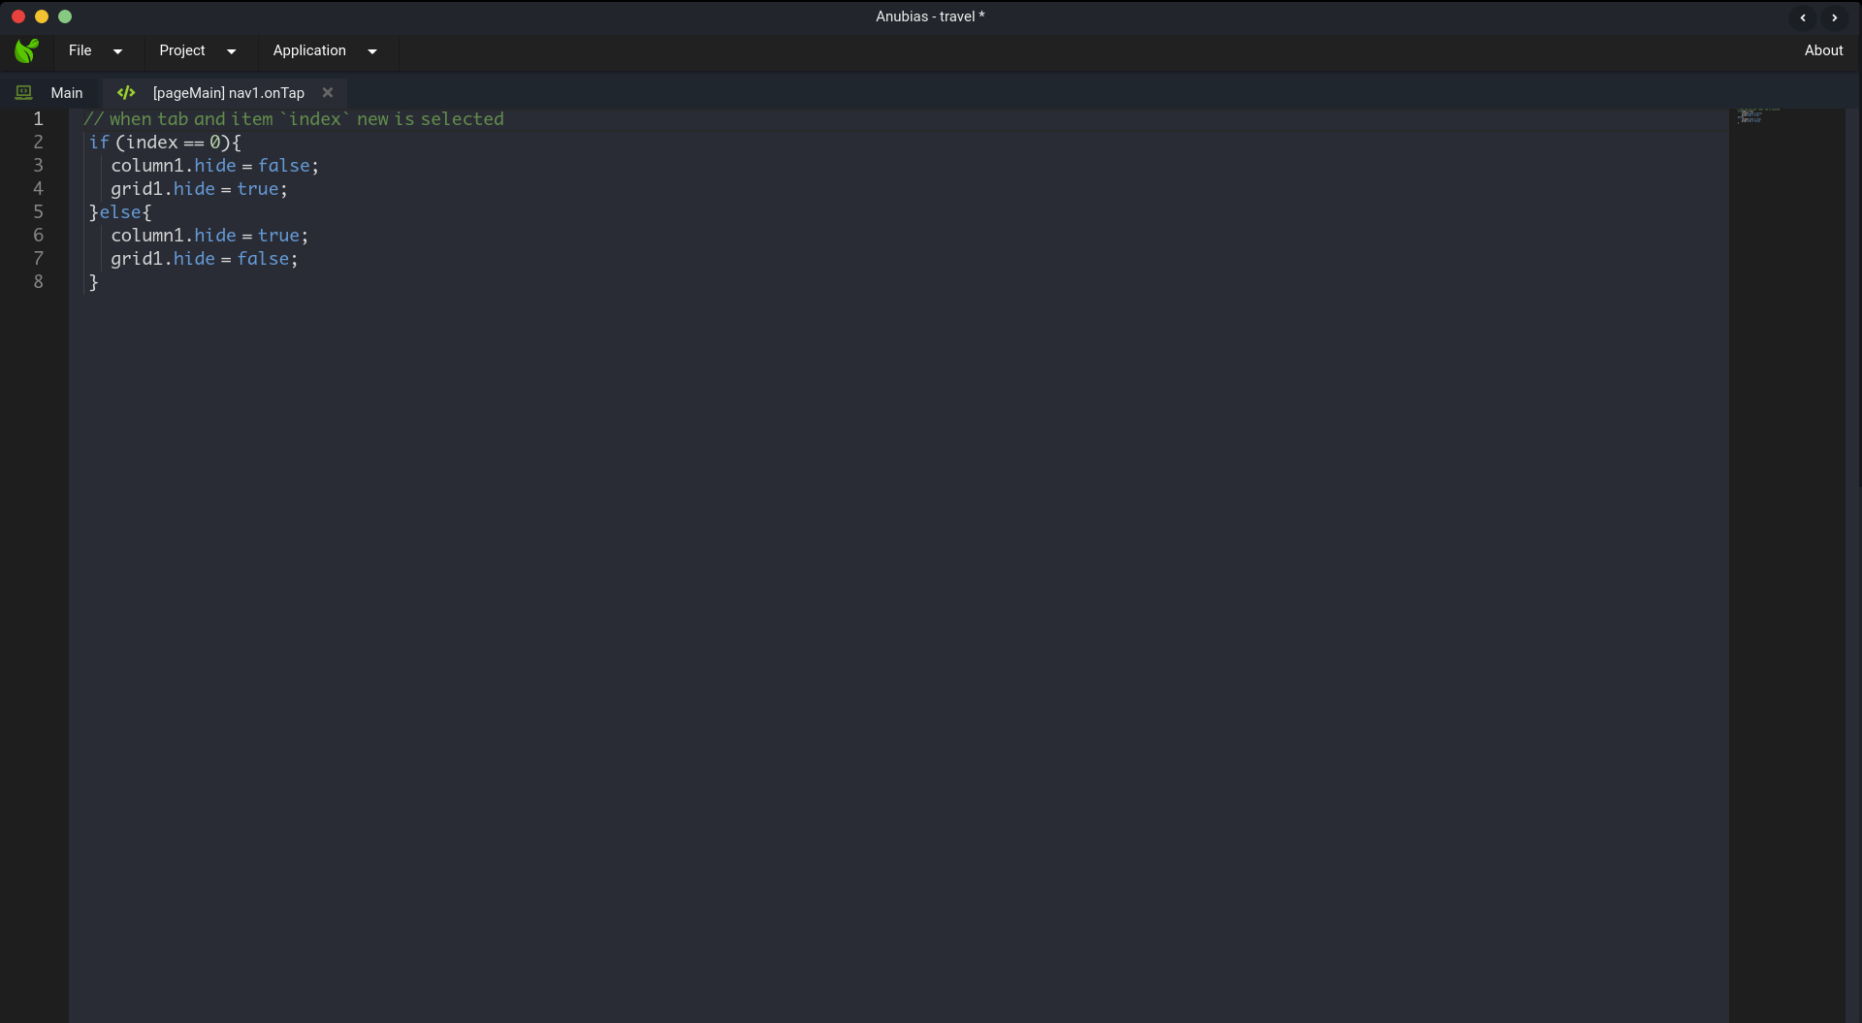Click the green macOS fullscreen button
Image resolution: width=1862 pixels, height=1023 pixels.
click(65, 16)
